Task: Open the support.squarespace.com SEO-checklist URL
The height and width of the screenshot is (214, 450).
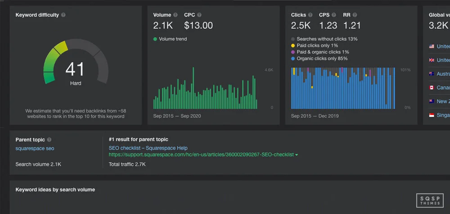Action: click(201, 155)
